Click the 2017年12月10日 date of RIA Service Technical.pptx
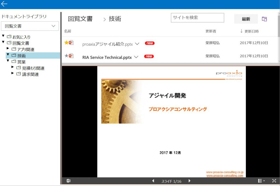The width and height of the screenshot is (280, 186). [254, 56]
